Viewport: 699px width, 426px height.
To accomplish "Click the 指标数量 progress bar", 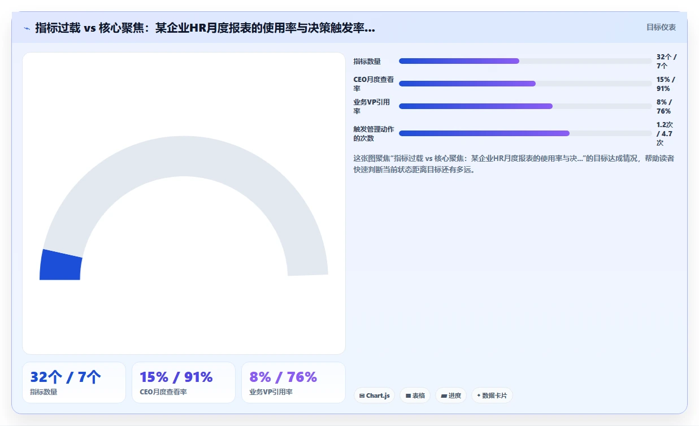I will tap(526, 61).
